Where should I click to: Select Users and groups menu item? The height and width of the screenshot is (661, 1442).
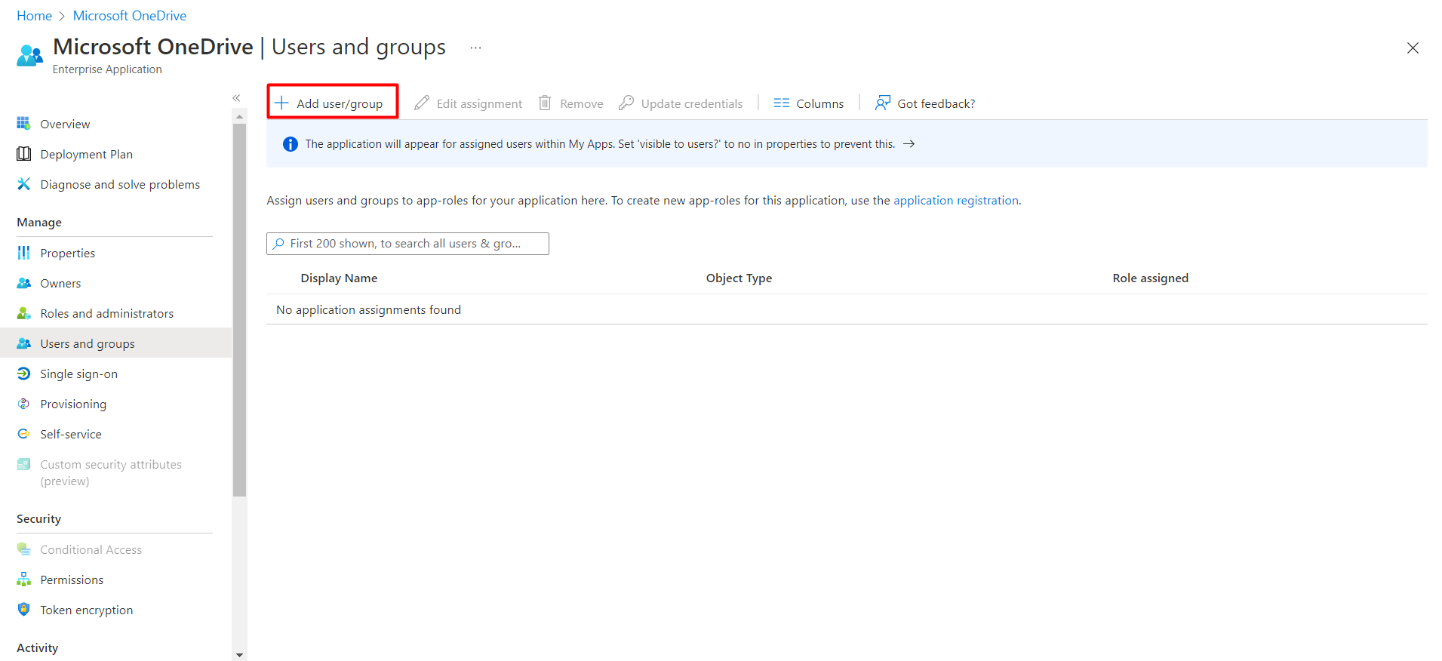(x=116, y=343)
